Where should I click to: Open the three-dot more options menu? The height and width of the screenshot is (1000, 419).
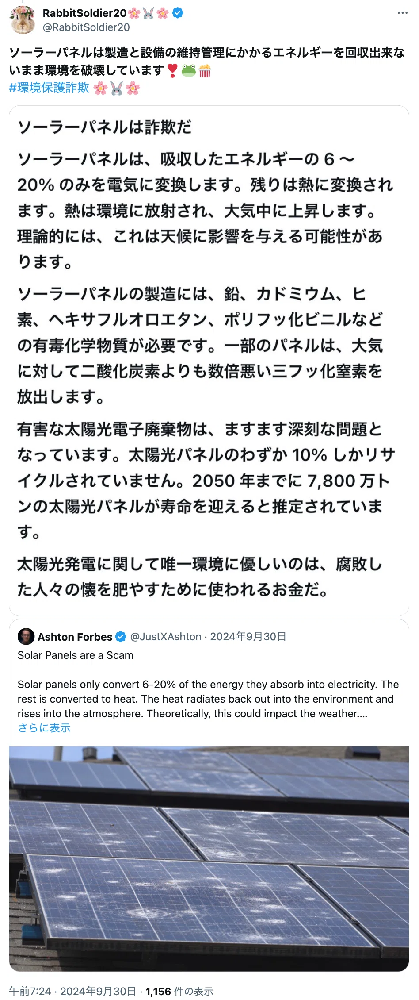point(403,13)
